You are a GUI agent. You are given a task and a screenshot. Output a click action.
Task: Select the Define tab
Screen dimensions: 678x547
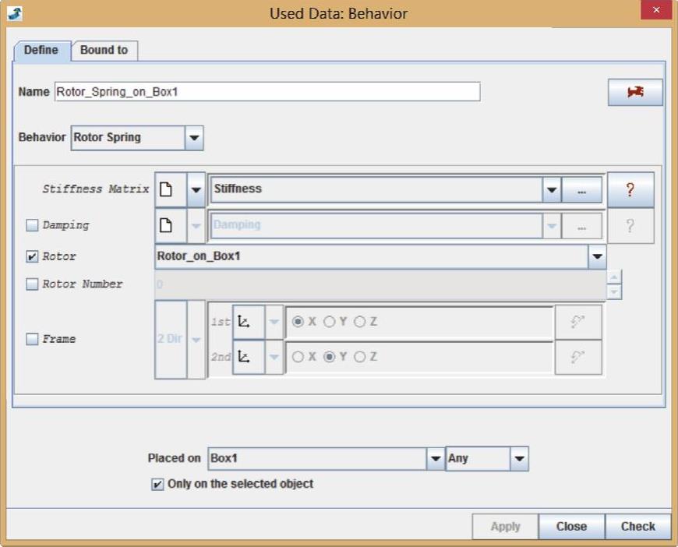point(41,50)
